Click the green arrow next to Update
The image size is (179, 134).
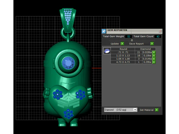coord(122,44)
